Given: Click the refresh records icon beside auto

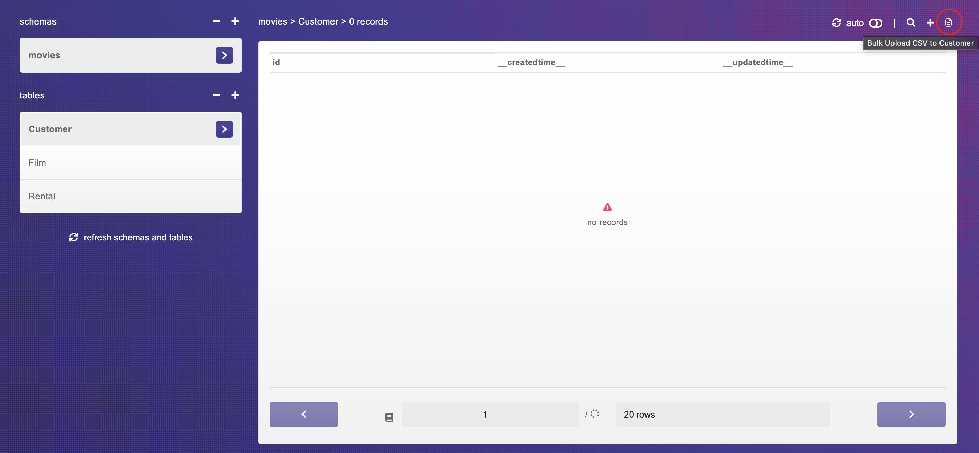Looking at the screenshot, I should click(x=836, y=23).
